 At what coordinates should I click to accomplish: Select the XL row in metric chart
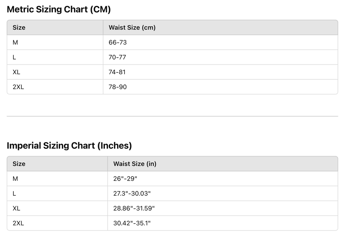17,72
